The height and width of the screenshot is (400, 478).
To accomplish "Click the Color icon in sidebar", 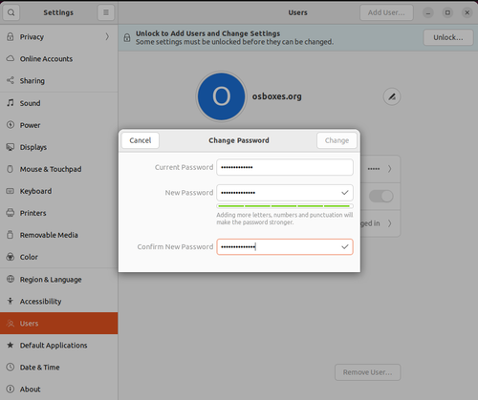I will coord(11,257).
